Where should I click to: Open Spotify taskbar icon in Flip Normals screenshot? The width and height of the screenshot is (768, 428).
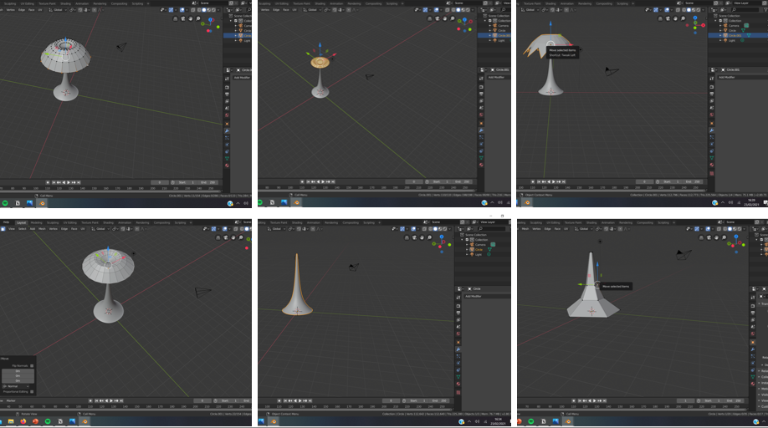(48, 421)
